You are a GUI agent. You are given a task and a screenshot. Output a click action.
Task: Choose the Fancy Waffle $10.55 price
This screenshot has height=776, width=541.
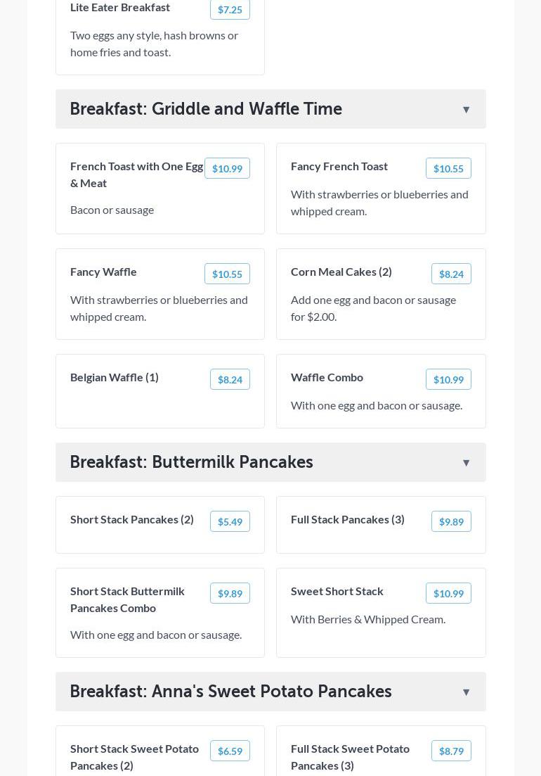click(x=227, y=274)
